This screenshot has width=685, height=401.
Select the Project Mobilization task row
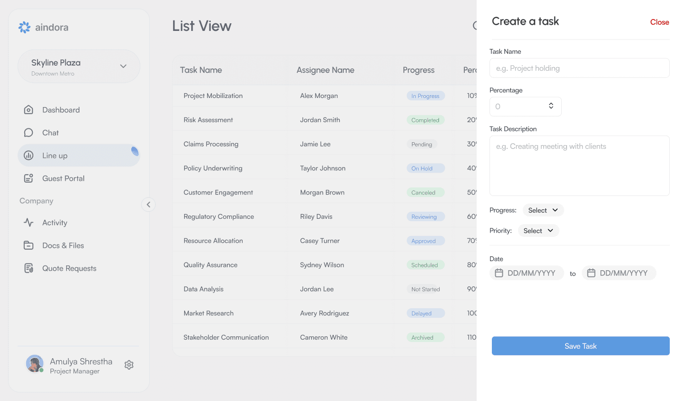(x=324, y=96)
